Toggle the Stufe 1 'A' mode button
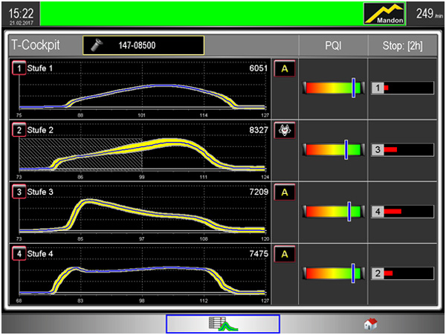Viewport: 446px width, 335px height. [x=285, y=69]
